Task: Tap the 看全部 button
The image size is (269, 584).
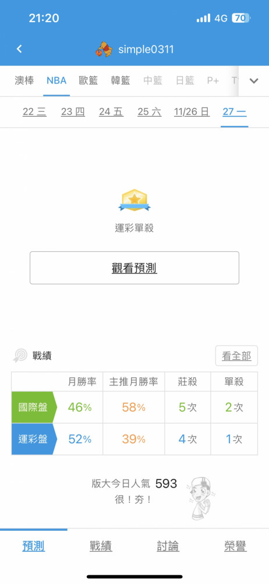Action: pos(236,356)
